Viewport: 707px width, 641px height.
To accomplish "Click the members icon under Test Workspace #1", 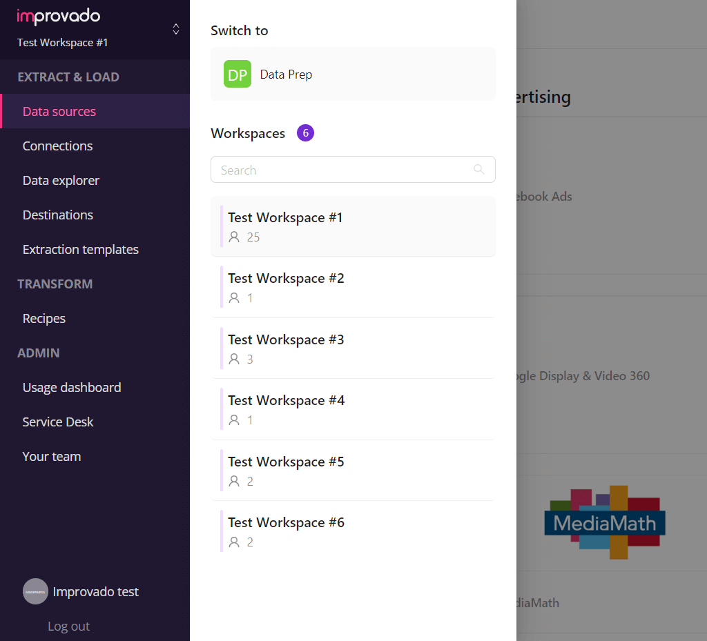I will pyautogui.click(x=234, y=237).
